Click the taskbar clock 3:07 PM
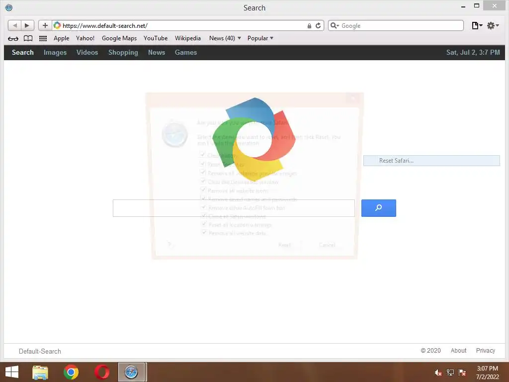This screenshot has height=382, width=509. pos(487,369)
